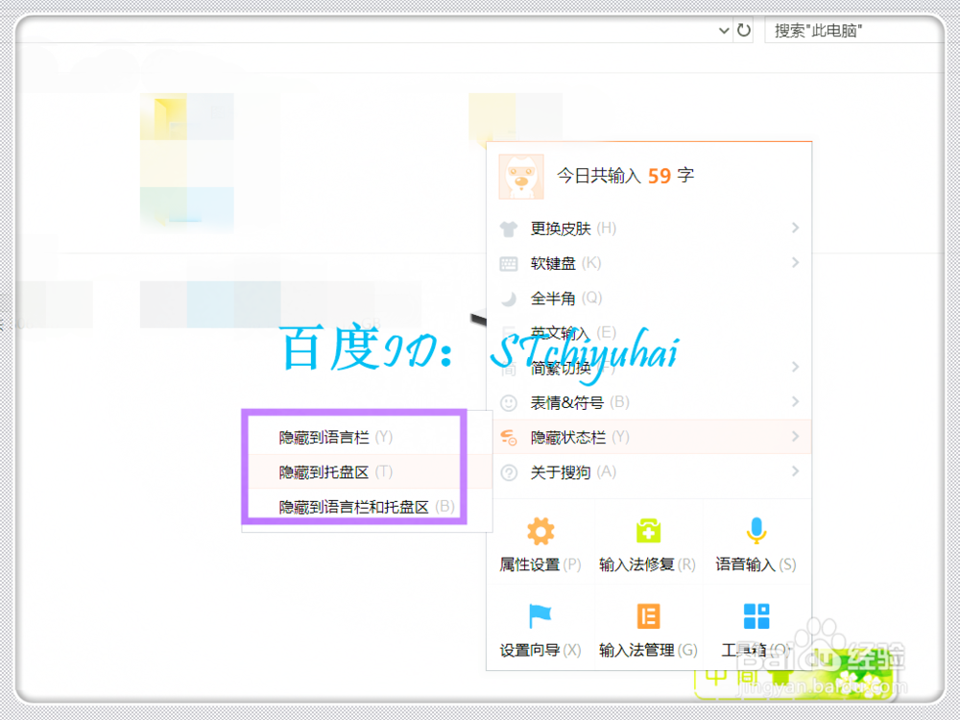Choose 隐藏到语言栏和托盘区 (B) option
Image resolution: width=960 pixels, height=720 pixels.
click(367, 507)
